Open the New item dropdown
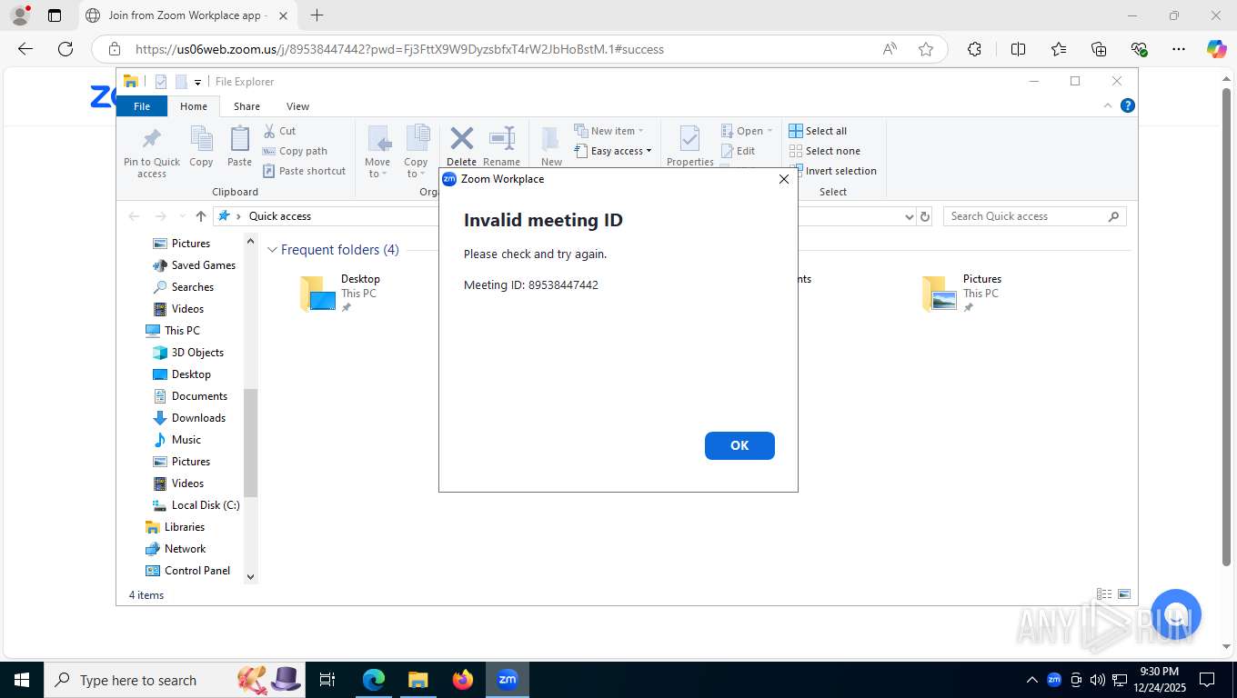 (x=609, y=131)
